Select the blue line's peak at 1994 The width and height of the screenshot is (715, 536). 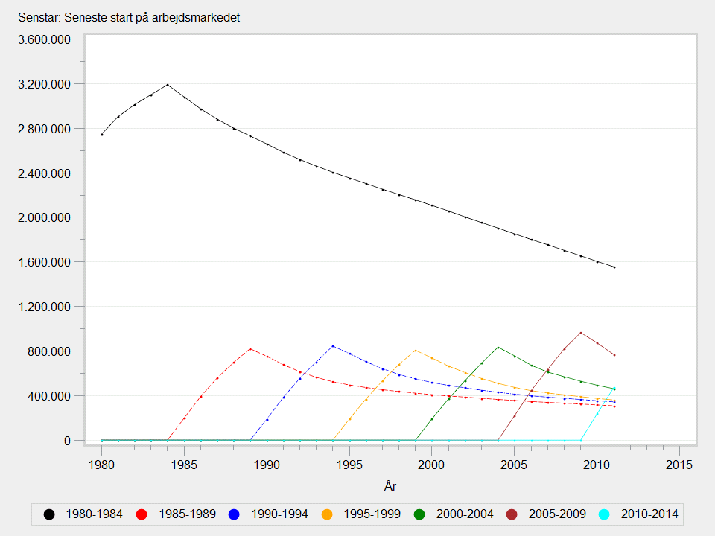(333, 345)
